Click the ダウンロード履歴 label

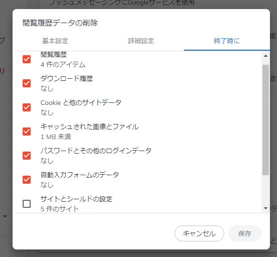click(x=66, y=78)
